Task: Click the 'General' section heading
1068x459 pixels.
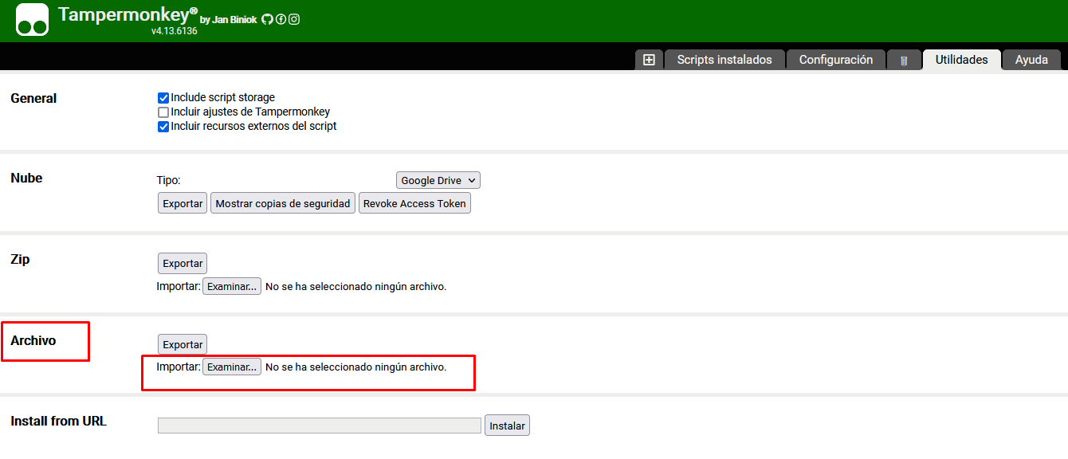Action: click(x=33, y=99)
